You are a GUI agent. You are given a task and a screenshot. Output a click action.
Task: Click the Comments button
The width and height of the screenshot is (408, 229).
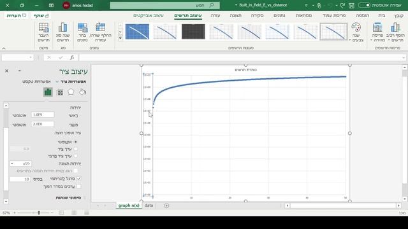pyautogui.click(x=17, y=16)
